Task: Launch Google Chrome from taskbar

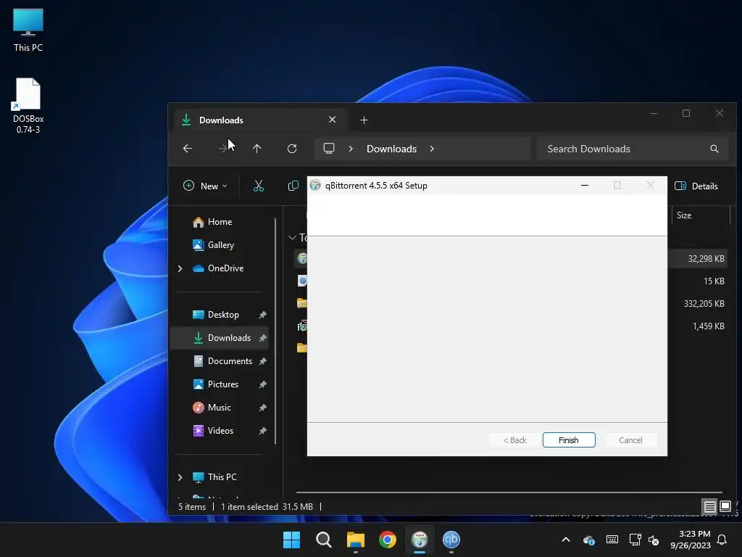Action: point(388,540)
